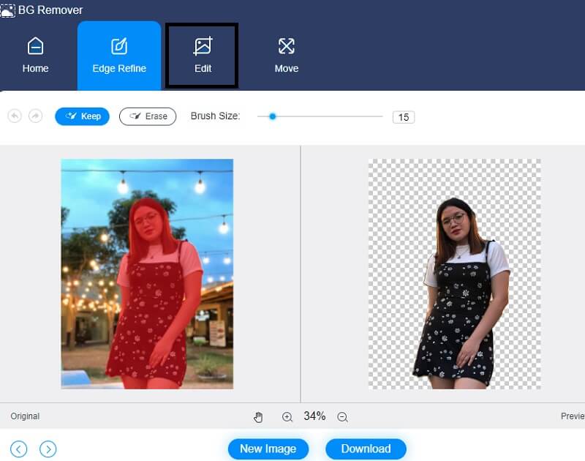This screenshot has height=461, width=585.
Task: Return to the Home tab
Action: point(35,51)
